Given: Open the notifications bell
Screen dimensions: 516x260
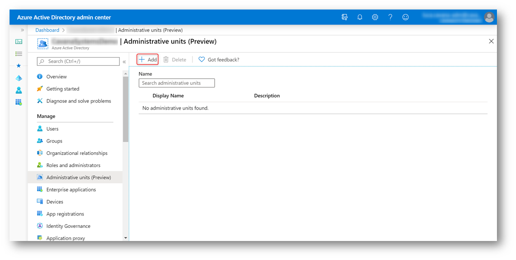Looking at the screenshot, I should [x=360, y=17].
